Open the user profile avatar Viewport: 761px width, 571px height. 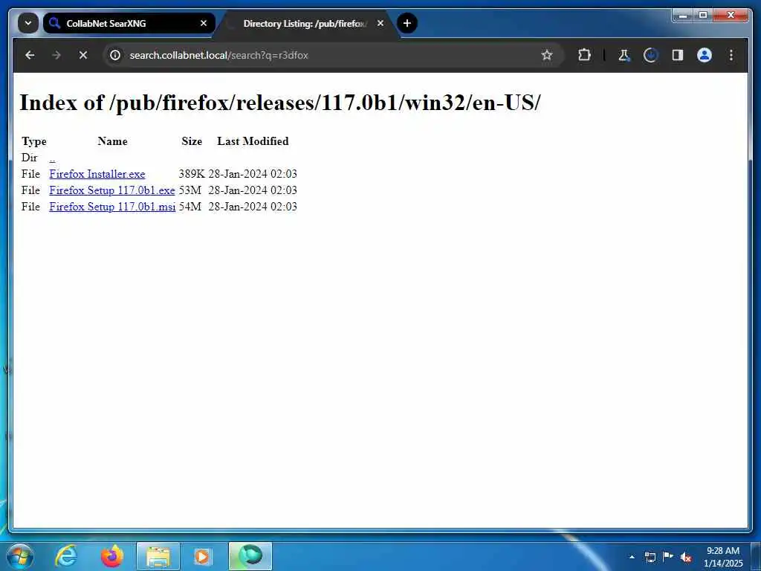coord(705,55)
